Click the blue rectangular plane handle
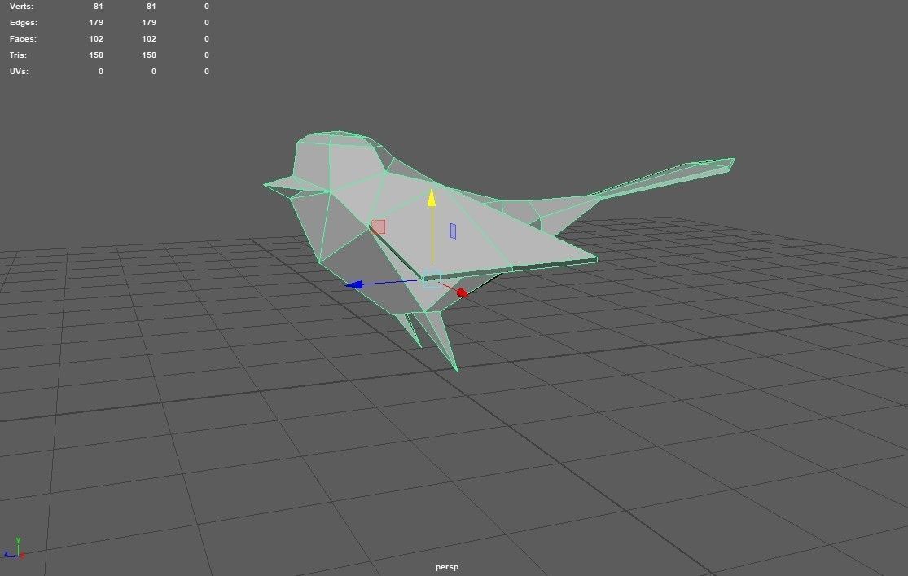 pyautogui.click(x=453, y=231)
